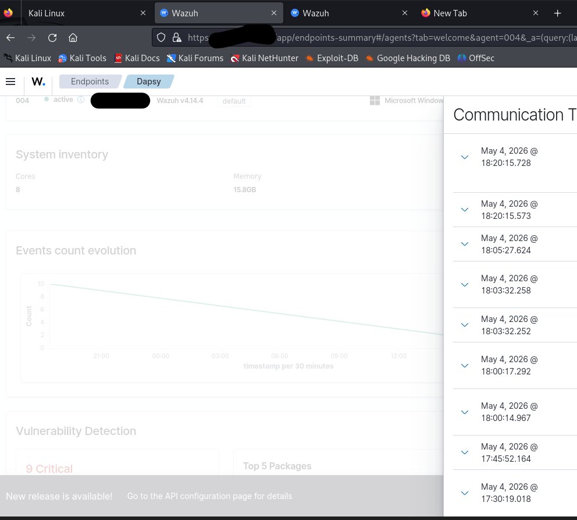Image resolution: width=577 pixels, height=520 pixels.
Task: Click Go to the API configuration page
Action: [x=209, y=496]
